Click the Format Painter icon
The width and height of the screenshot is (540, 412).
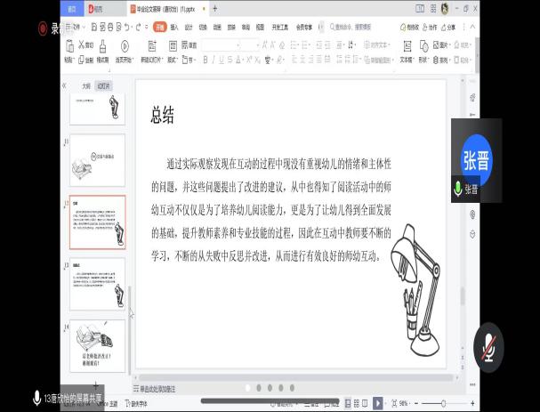point(103,46)
